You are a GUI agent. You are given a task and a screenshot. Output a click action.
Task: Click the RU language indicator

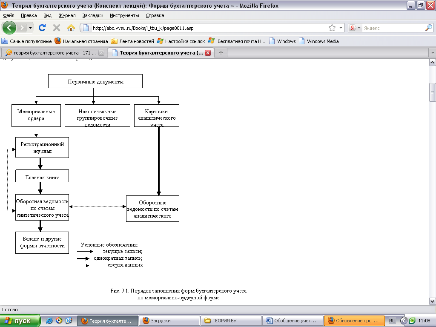392,321
